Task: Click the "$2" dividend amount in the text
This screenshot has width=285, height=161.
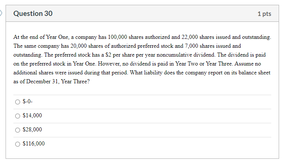Action: tap(108, 55)
